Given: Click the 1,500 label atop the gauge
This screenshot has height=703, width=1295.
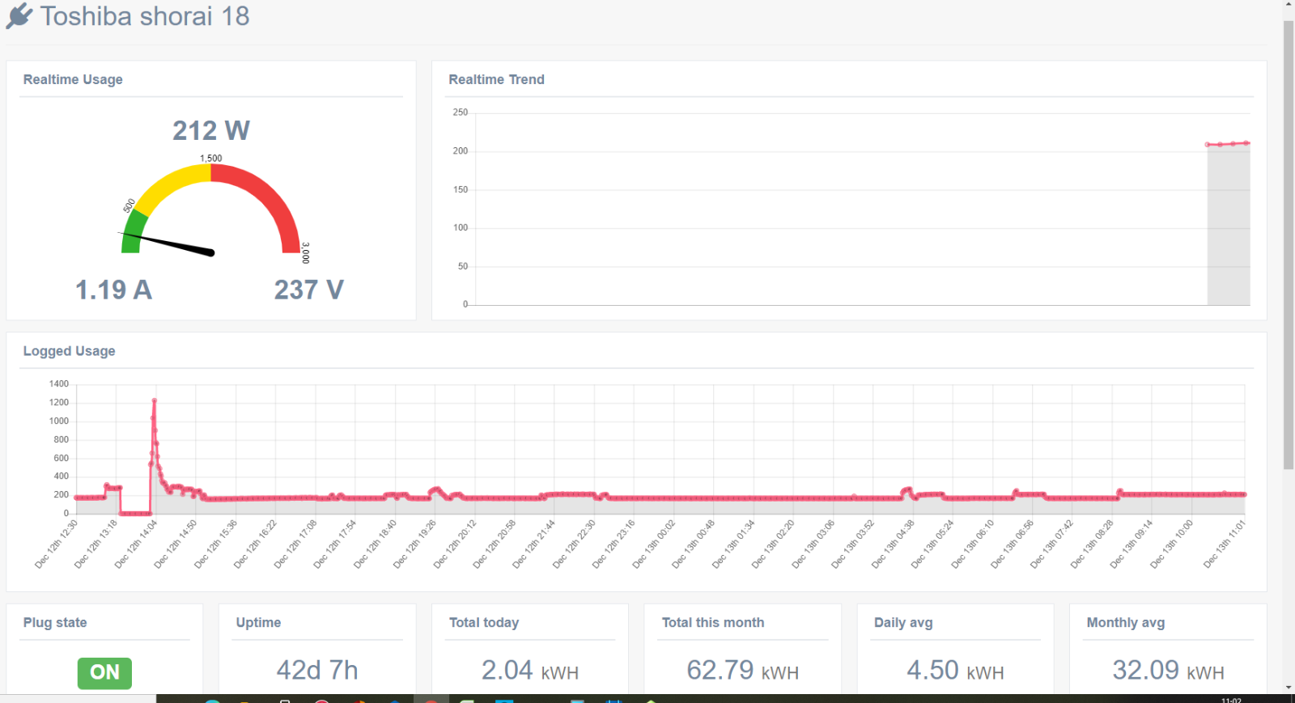Looking at the screenshot, I should [211, 159].
